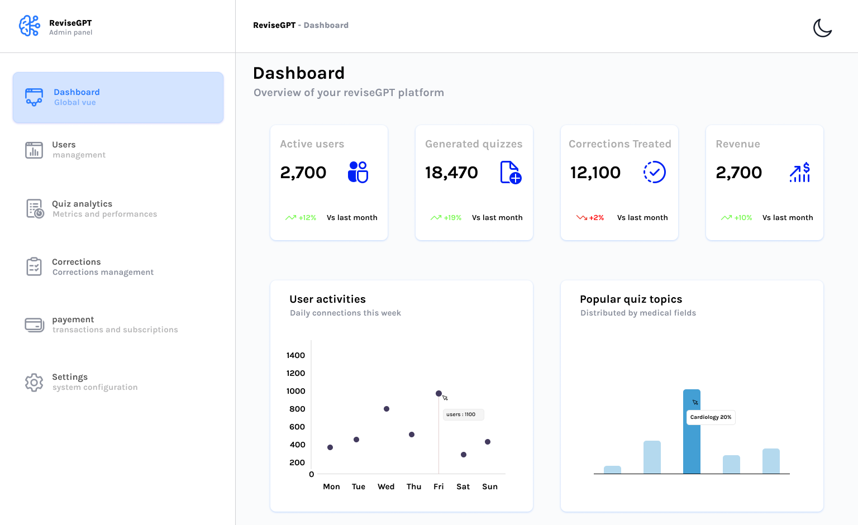Image resolution: width=858 pixels, height=525 pixels.
Task: Click the Corrections Treated checkmark circle icon
Action: pos(655,172)
